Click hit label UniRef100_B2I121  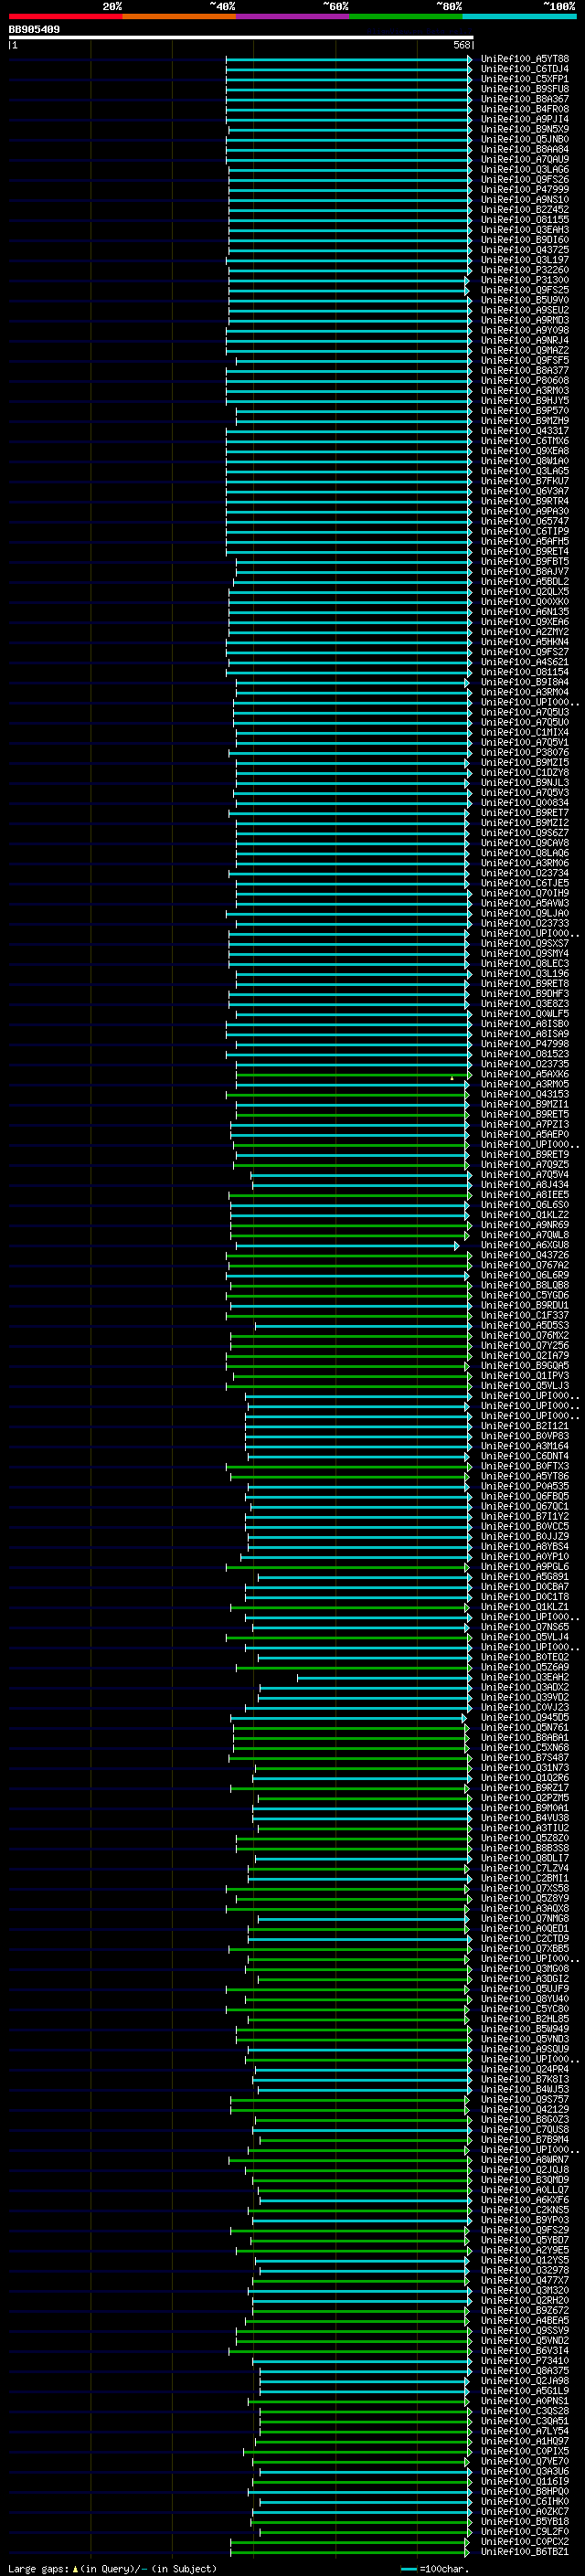coord(525,1426)
